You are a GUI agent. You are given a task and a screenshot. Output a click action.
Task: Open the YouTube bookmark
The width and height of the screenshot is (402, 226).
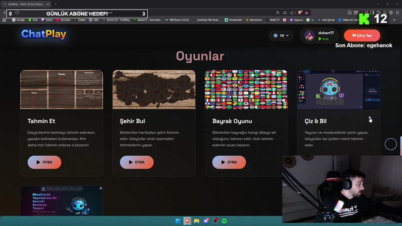tap(63, 20)
